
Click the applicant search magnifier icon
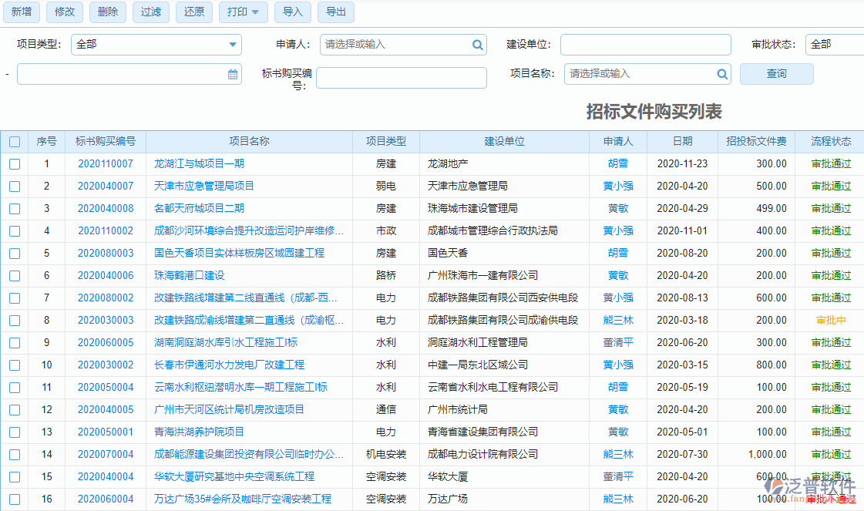click(x=477, y=45)
